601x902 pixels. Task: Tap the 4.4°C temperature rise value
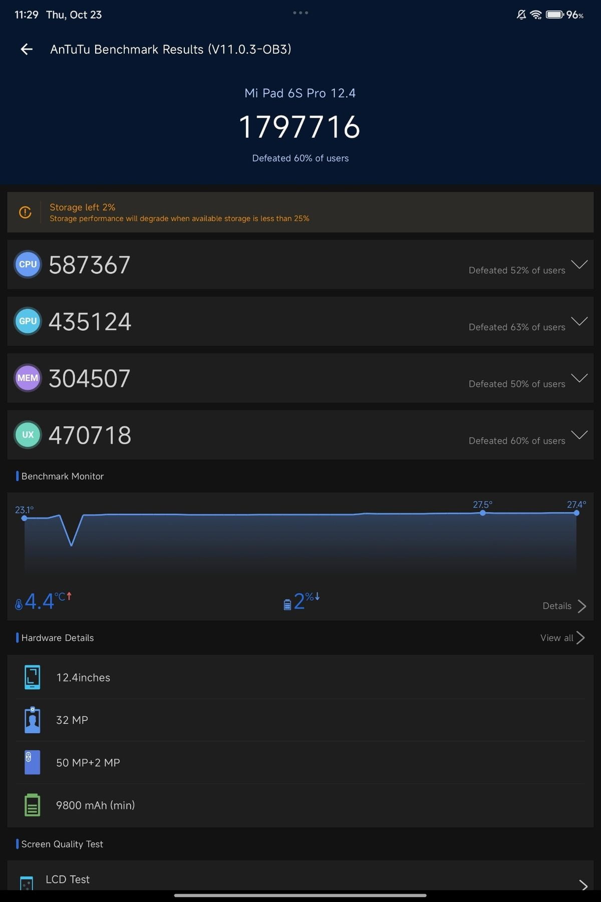tap(48, 601)
